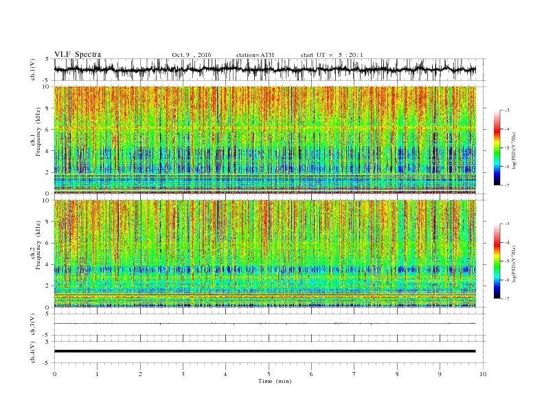Click the 8 kHz tick of ch.1 spectrogram
This screenshot has width=544, height=420.
(48, 108)
